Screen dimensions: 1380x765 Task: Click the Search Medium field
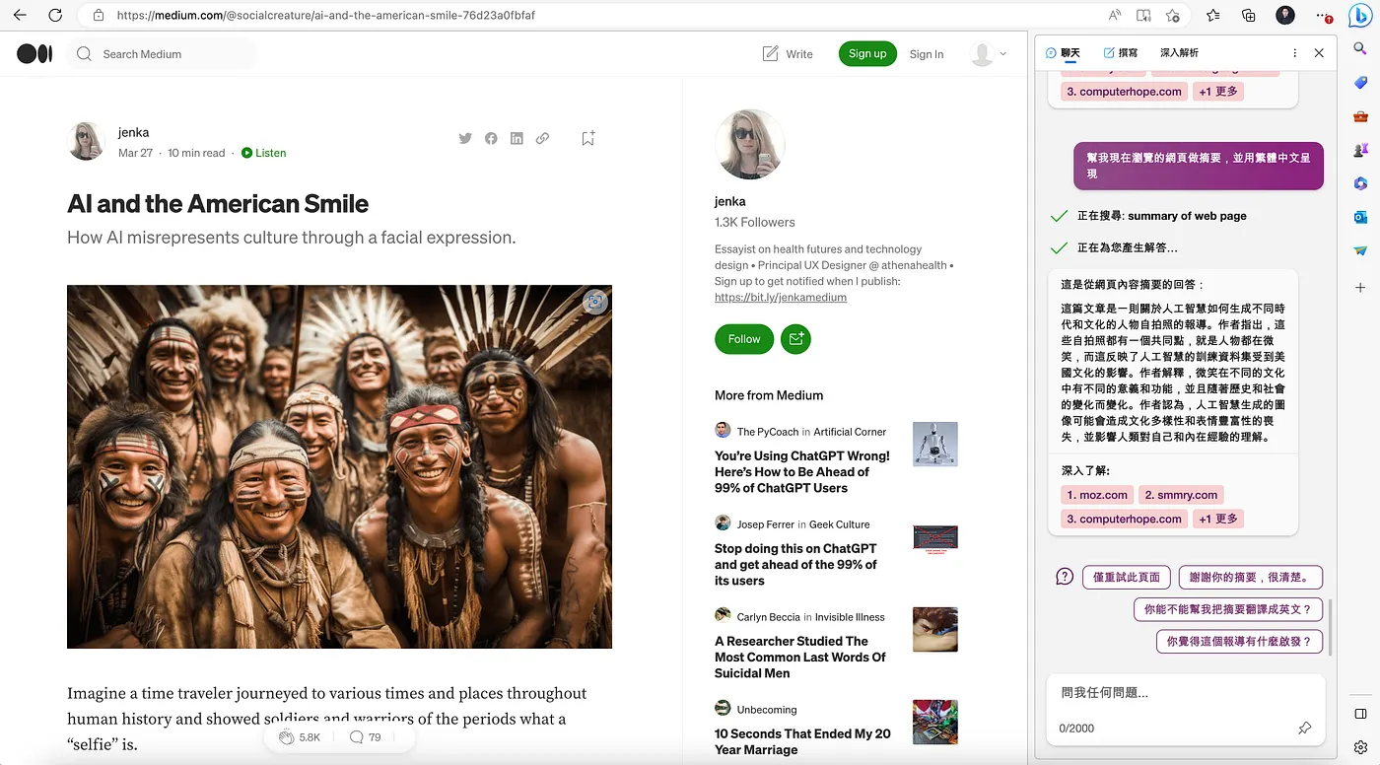163,54
